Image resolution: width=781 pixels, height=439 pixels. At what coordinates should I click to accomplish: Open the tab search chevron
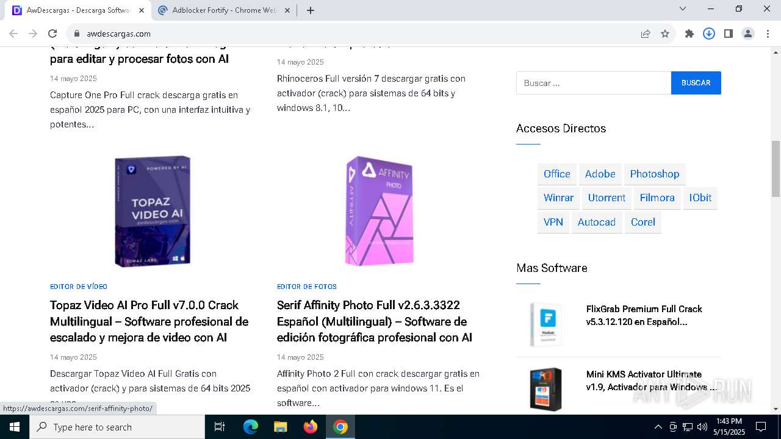(683, 9)
